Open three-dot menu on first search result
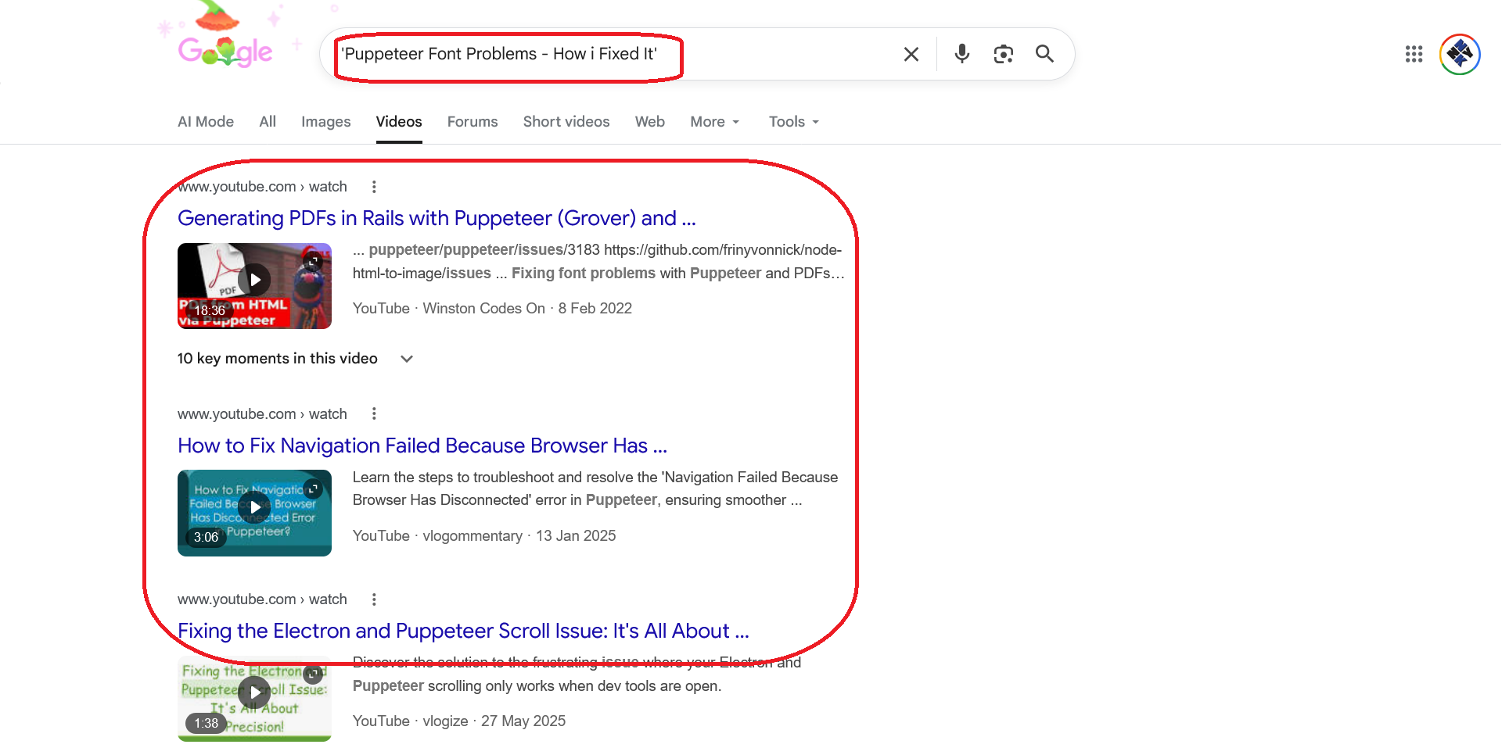Image resolution: width=1502 pixels, height=755 pixels. (x=374, y=186)
